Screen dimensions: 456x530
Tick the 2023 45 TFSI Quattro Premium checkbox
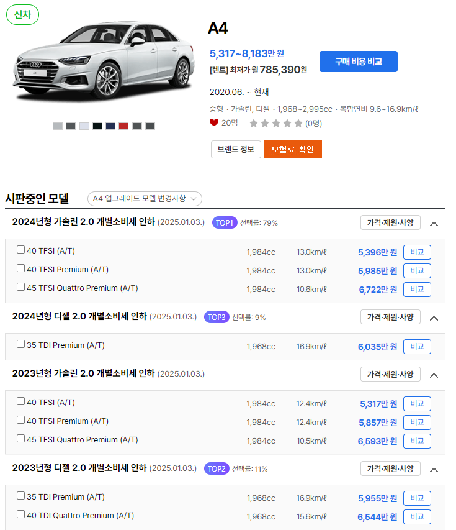pos(20,438)
